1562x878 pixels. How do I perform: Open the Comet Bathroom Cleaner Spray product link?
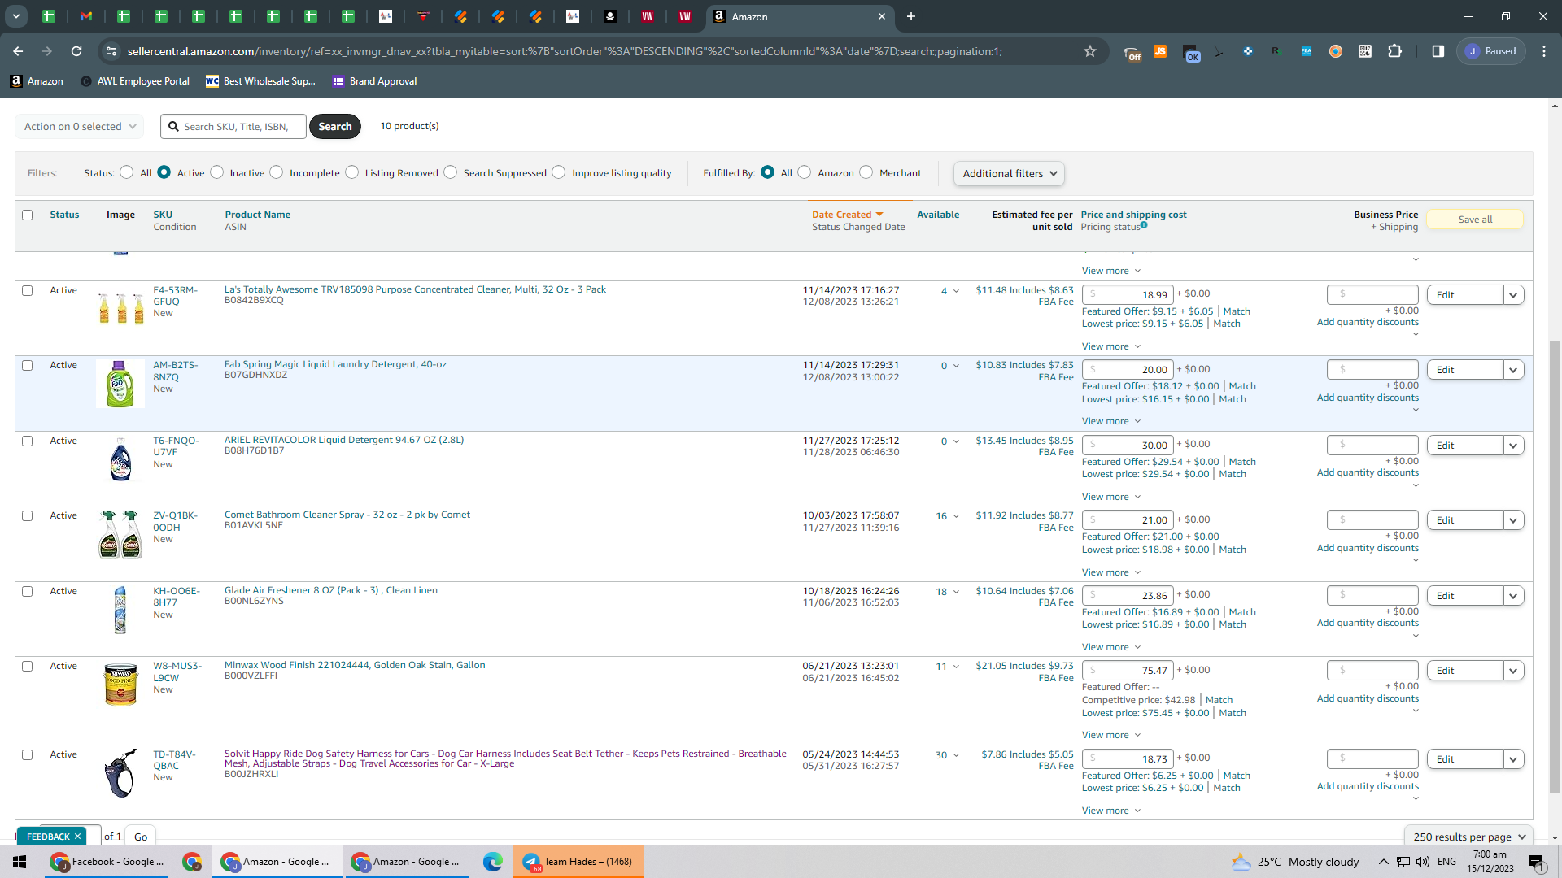[x=347, y=515]
